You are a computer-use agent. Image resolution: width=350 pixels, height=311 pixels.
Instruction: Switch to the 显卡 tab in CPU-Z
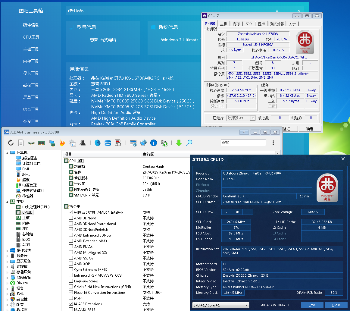[x=261, y=24]
